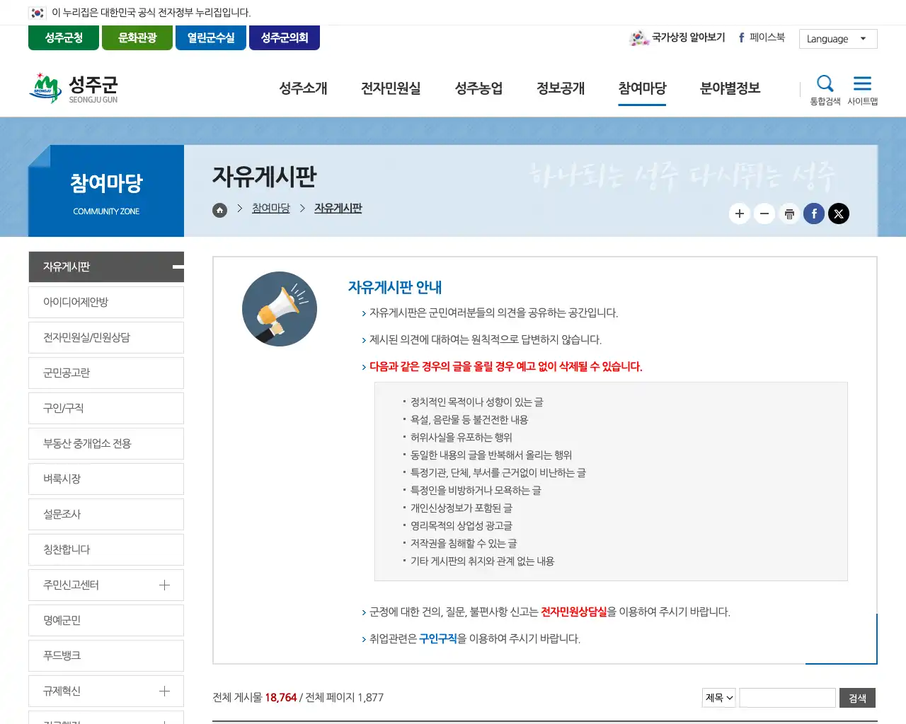This screenshot has height=724, width=906.
Task: Click the home icon in breadcrumb
Action: pyautogui.click(x=219, y=210)
